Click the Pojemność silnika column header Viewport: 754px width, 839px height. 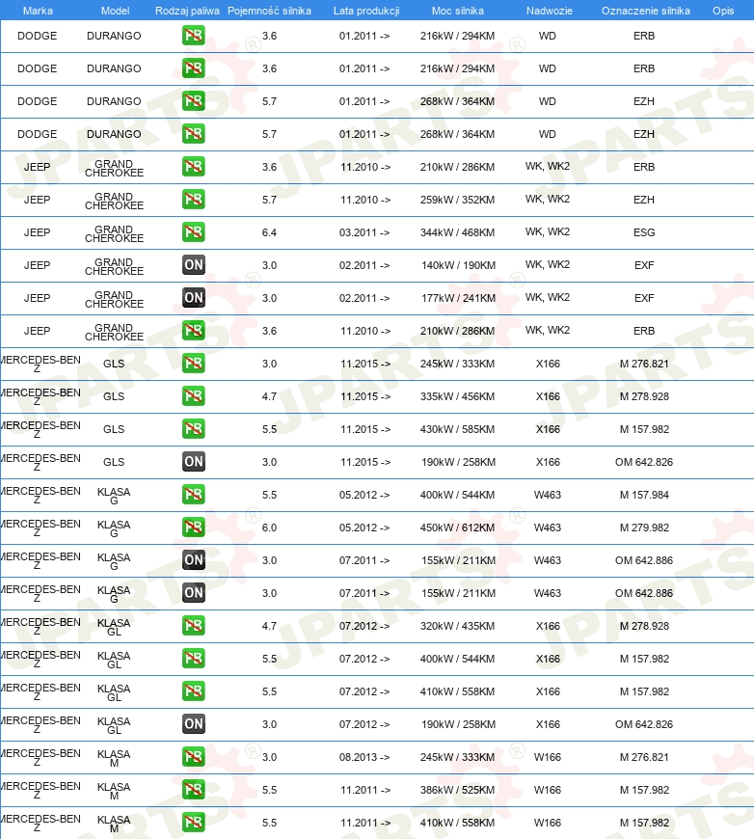(269, 11)
